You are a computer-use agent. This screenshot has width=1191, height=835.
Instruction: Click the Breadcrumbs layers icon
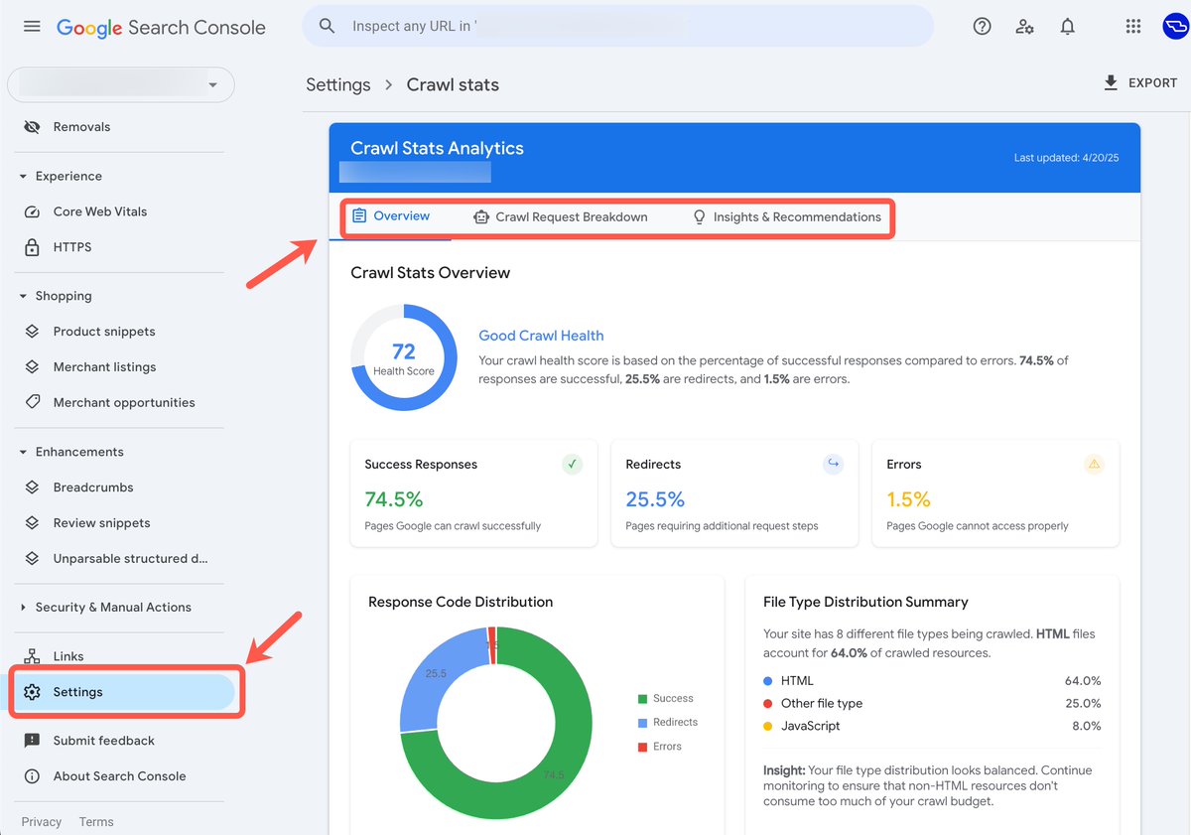pyautogui.click(x=32, y=487)
